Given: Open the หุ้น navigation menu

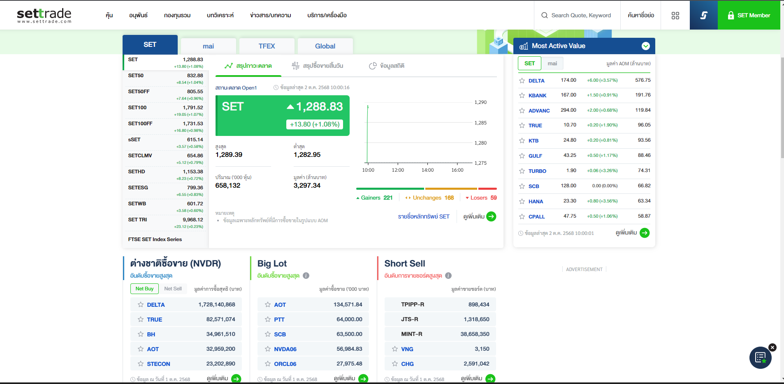Looking at the screenshot, I should click(109, 15).
